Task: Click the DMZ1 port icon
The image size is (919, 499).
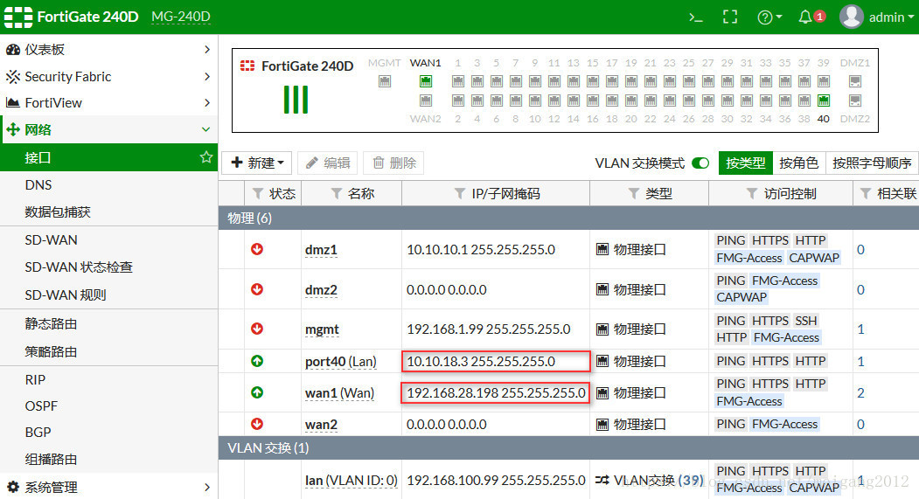Action: (x=855, y=81)
